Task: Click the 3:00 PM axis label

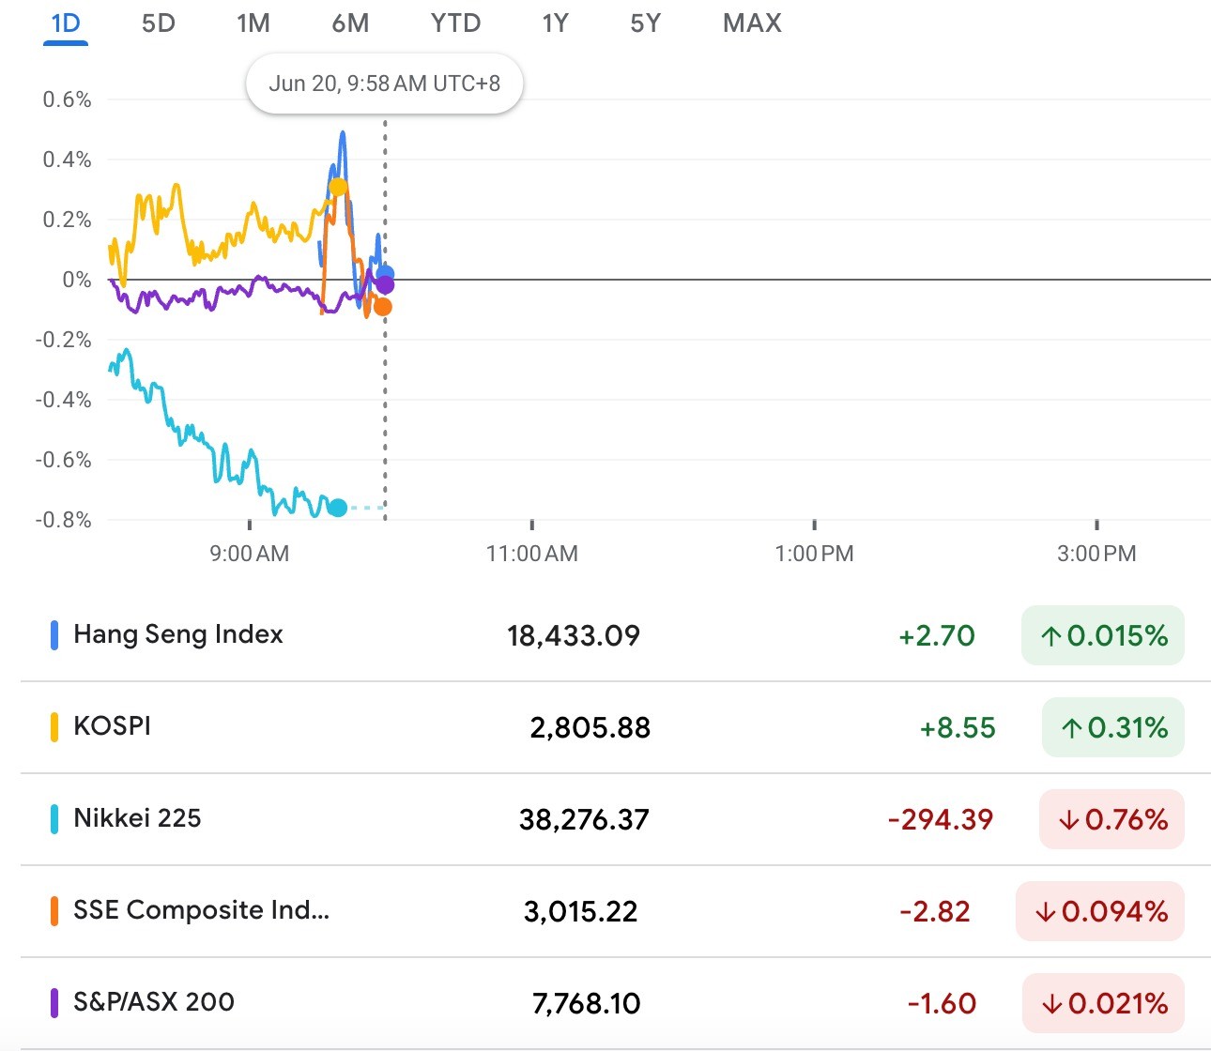Action: 1096,554
